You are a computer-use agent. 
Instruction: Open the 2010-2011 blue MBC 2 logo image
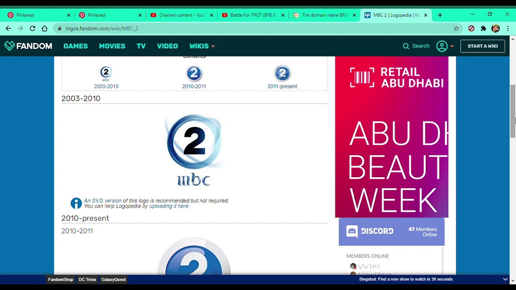tap(194, 257)
